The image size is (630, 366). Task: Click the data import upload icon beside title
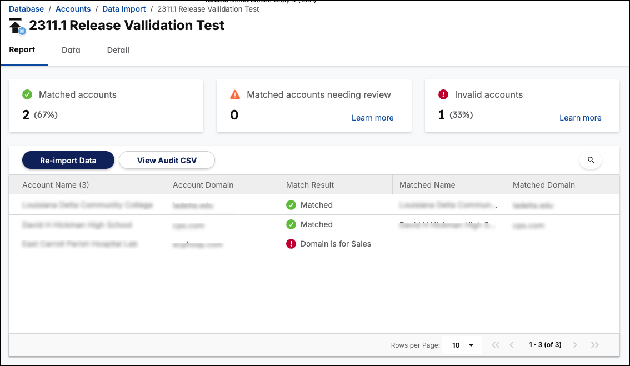[16, 26]
